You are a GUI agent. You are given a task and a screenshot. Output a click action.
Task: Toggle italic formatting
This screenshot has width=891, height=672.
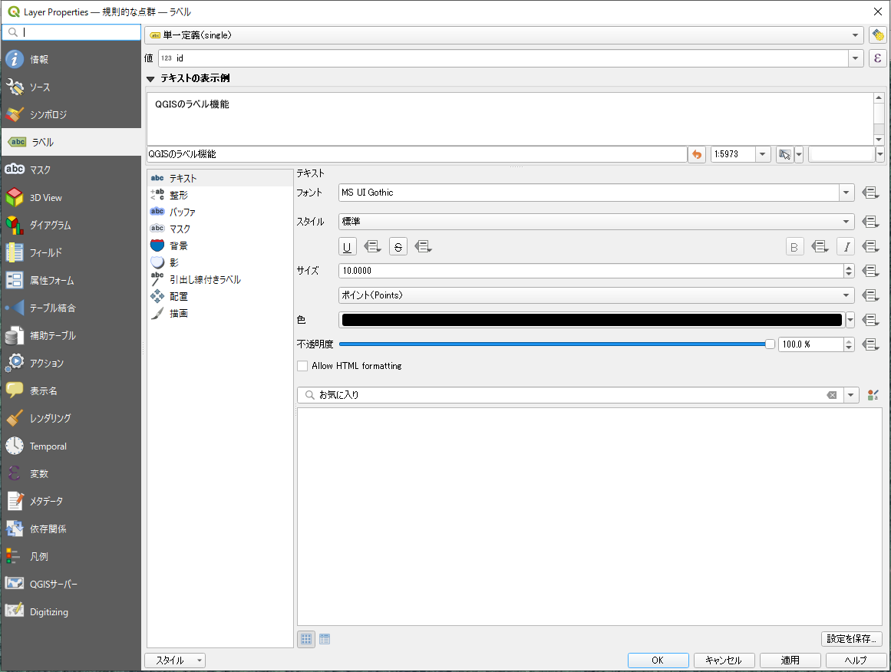pyautogui.click(x=846, y=246)
